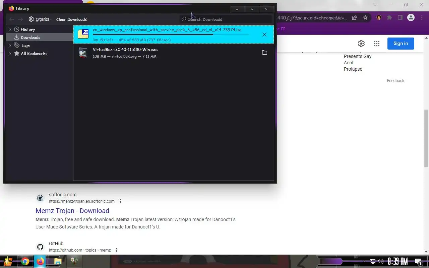
Task: Click the VirtualBox installer file icon
Action: pyautogui.click(x=83, y=53)
